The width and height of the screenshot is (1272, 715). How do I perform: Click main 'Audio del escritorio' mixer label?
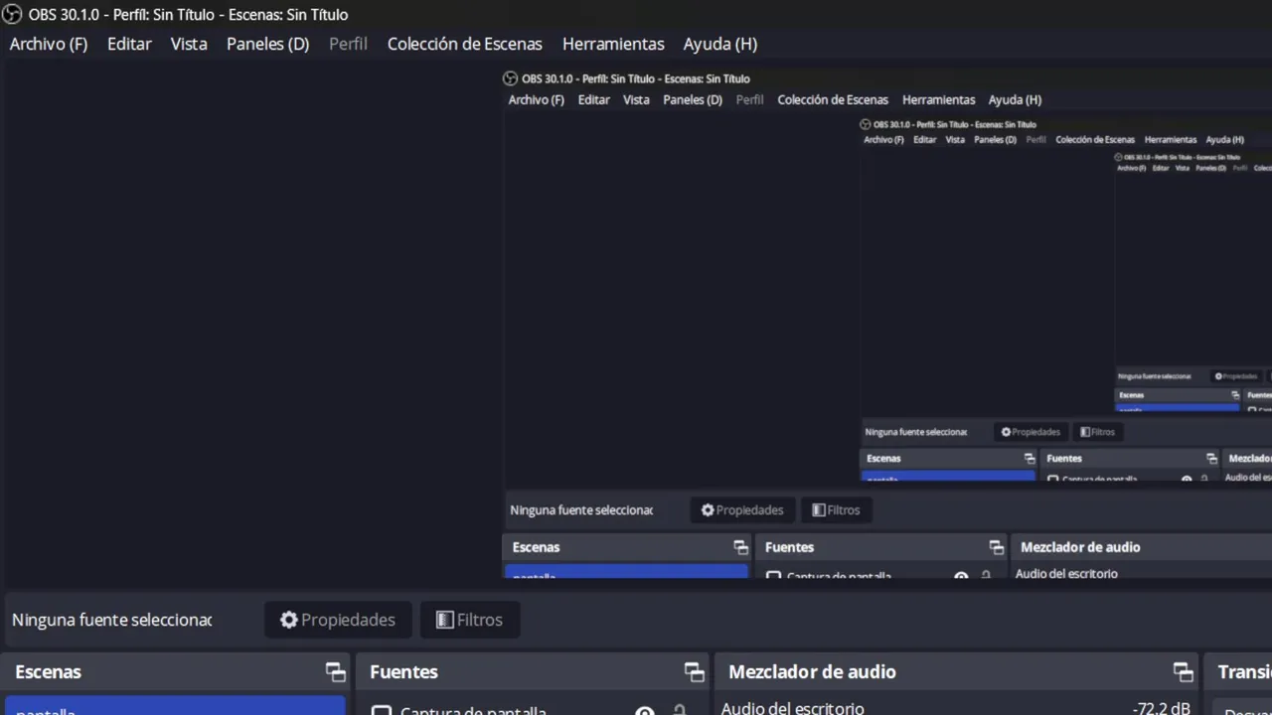793,708
